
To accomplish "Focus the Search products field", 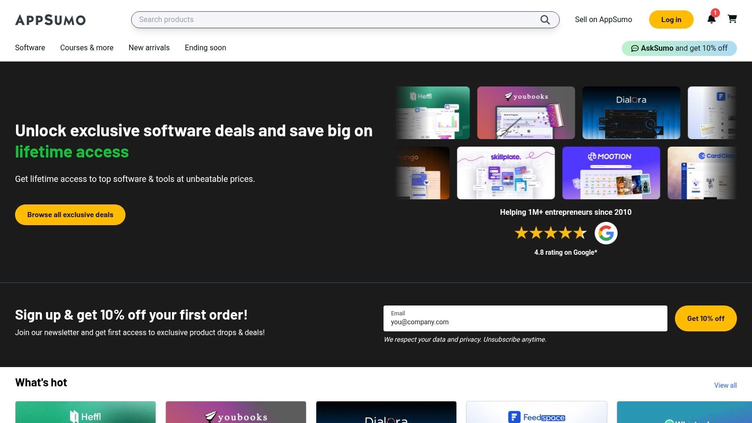I will 345,20.
